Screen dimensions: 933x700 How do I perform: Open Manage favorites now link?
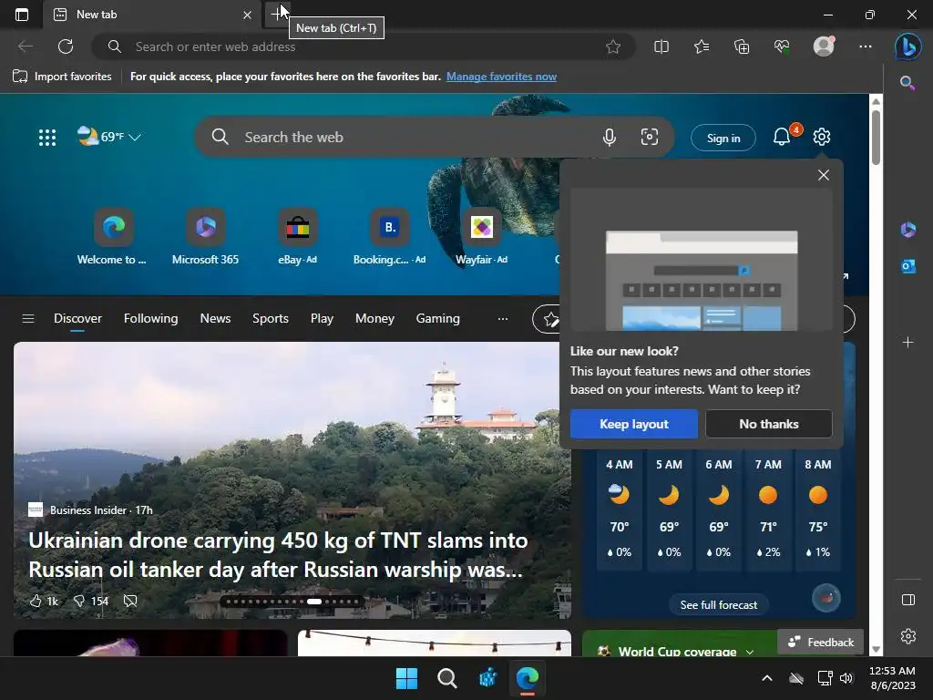501,77
